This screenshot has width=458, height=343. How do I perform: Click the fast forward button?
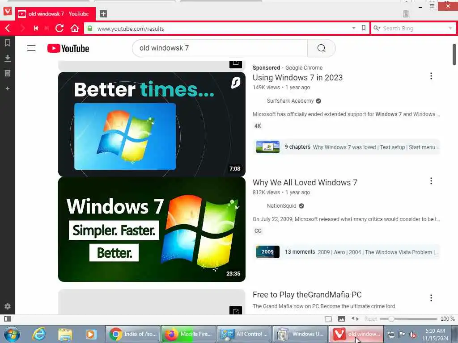click(47, 28)
